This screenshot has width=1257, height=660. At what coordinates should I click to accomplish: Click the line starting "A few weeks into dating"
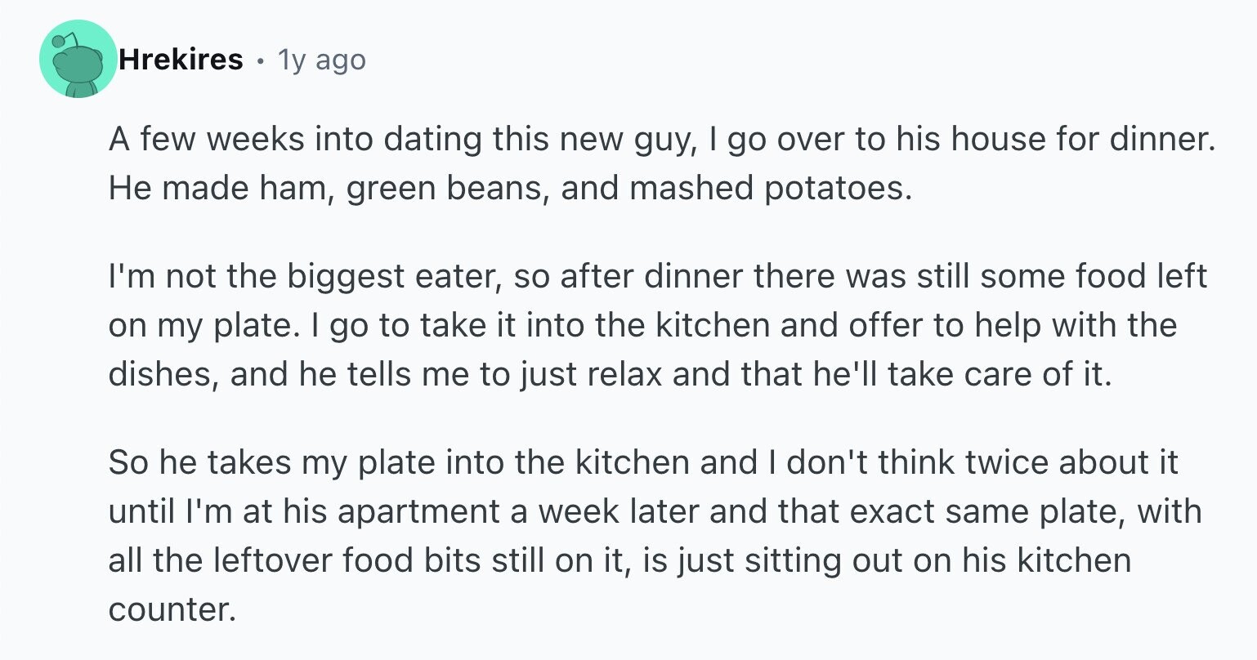659,140
